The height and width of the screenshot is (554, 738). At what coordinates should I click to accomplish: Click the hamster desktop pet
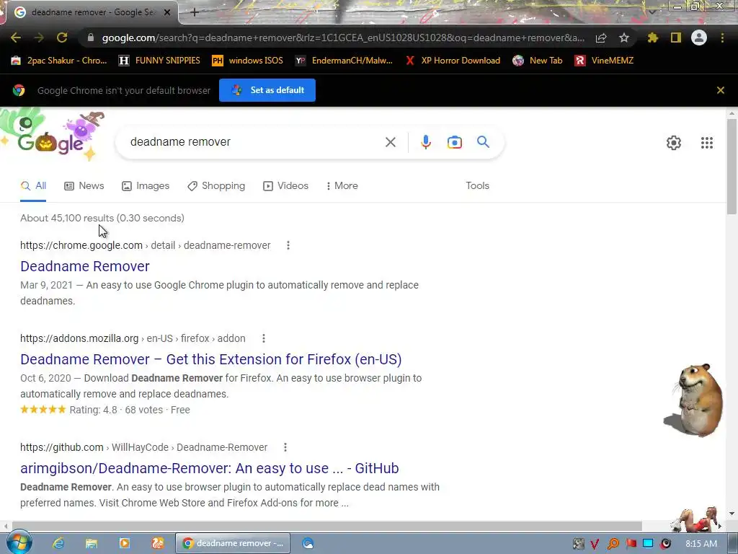tap(693, 400)
